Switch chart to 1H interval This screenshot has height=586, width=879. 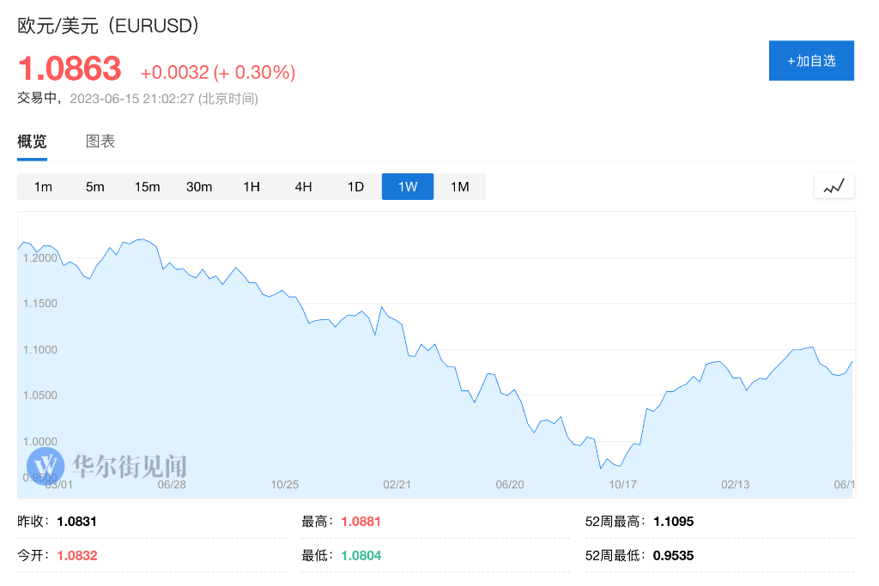point(252,186)
